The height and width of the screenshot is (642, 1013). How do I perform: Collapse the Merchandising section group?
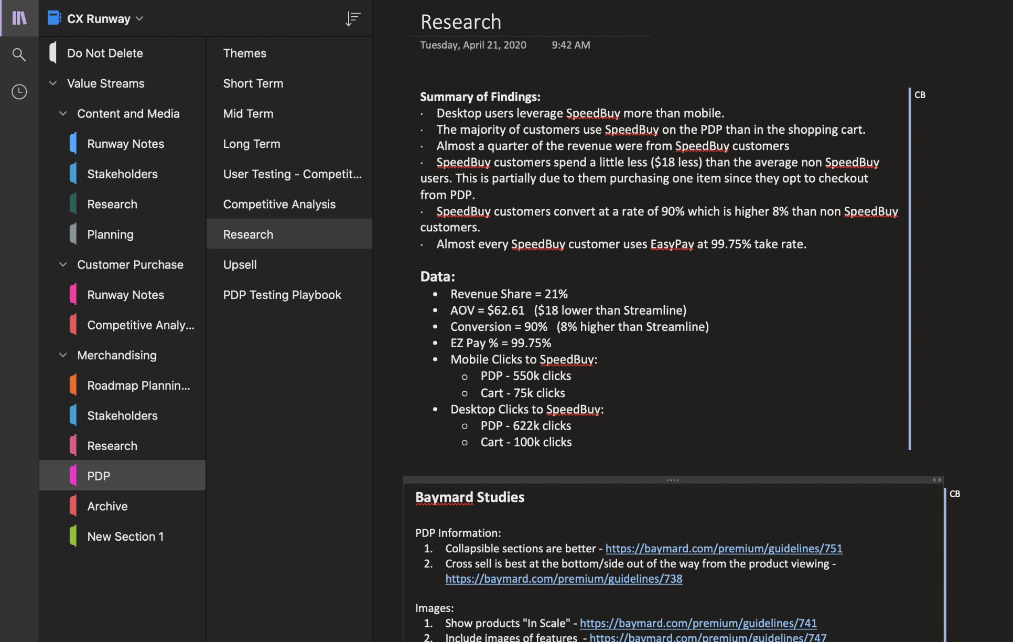tap(62, 355)
